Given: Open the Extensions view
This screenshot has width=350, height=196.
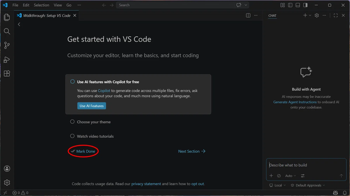Looking at the screenshot, I should [x=7, y=73].
